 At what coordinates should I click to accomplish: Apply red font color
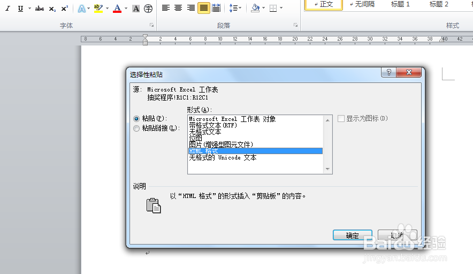point(117,9)
